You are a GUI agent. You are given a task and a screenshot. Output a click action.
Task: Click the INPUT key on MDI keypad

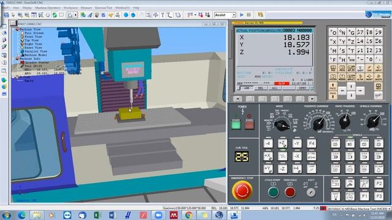tap(379, 68)
